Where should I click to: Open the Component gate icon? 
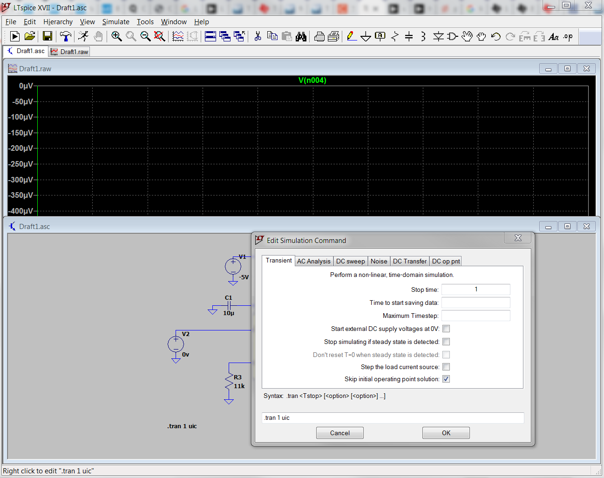pyautogui.click(x=453, y=36)
